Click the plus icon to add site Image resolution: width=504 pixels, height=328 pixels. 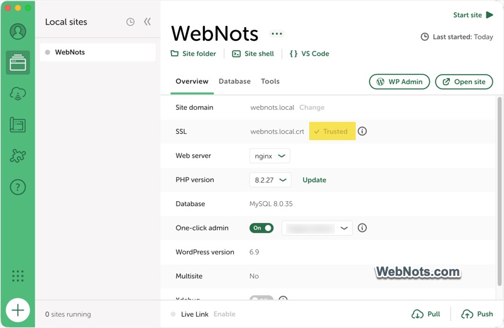(18, 310)
